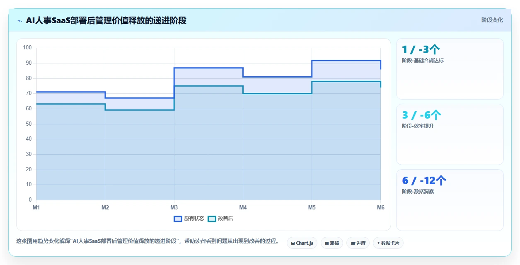Click the M4 axis label
The height and width of the screenshot is (265, 520).
click(243, 207)
